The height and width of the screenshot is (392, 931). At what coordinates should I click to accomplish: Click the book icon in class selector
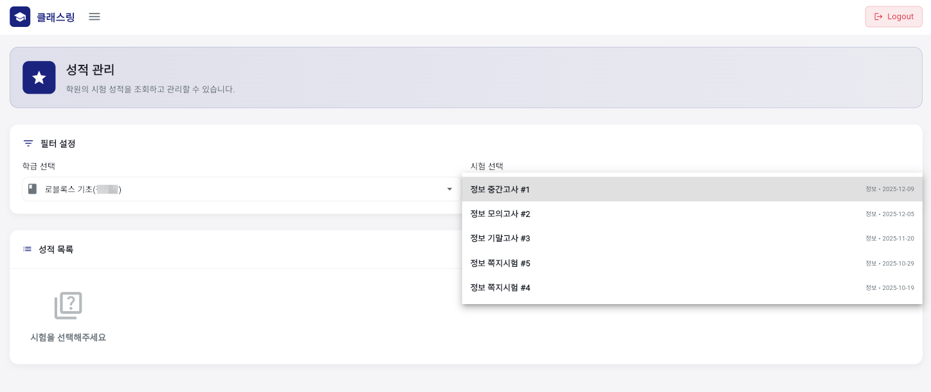[x=32, y=189]
